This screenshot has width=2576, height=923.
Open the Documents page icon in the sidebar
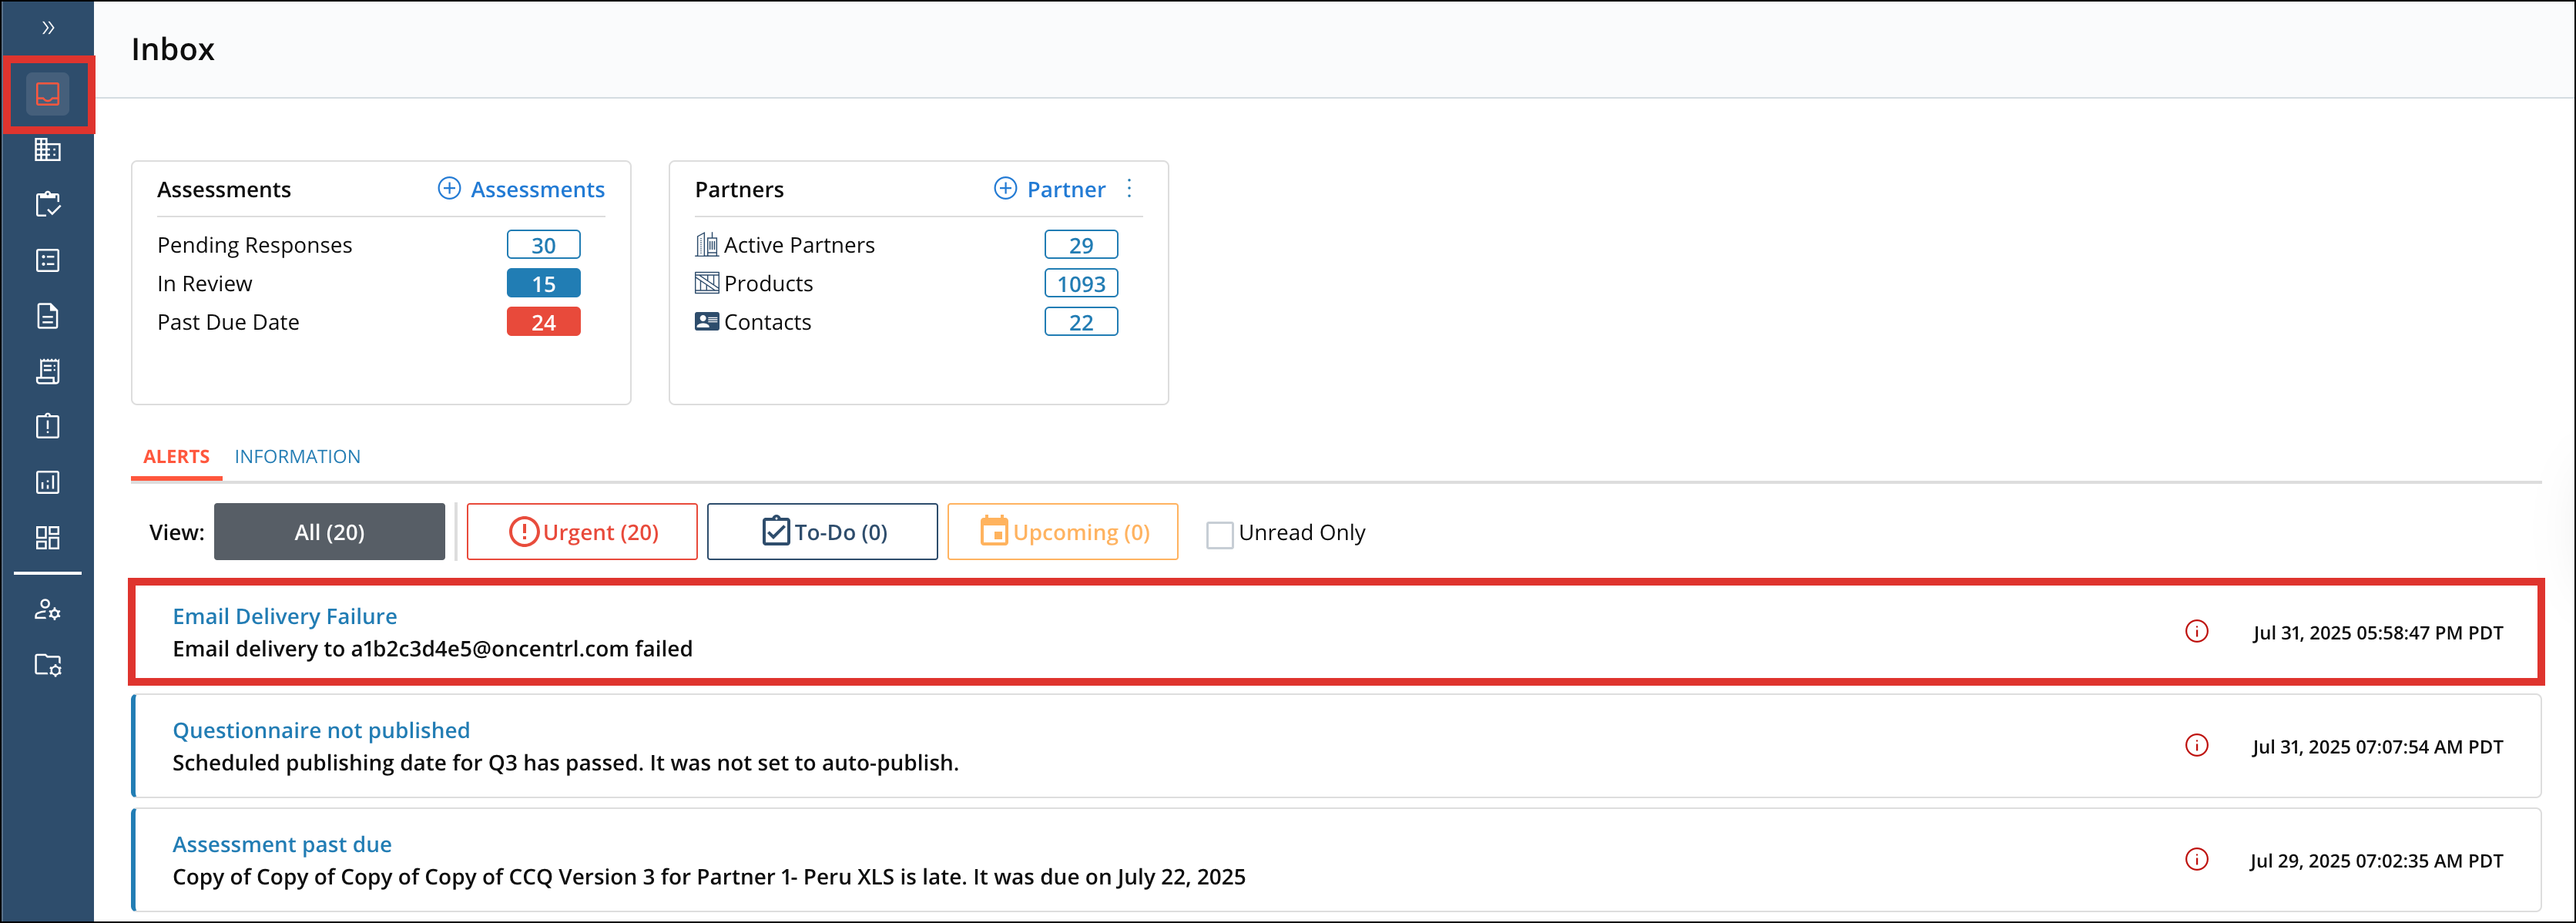[47, 316]
